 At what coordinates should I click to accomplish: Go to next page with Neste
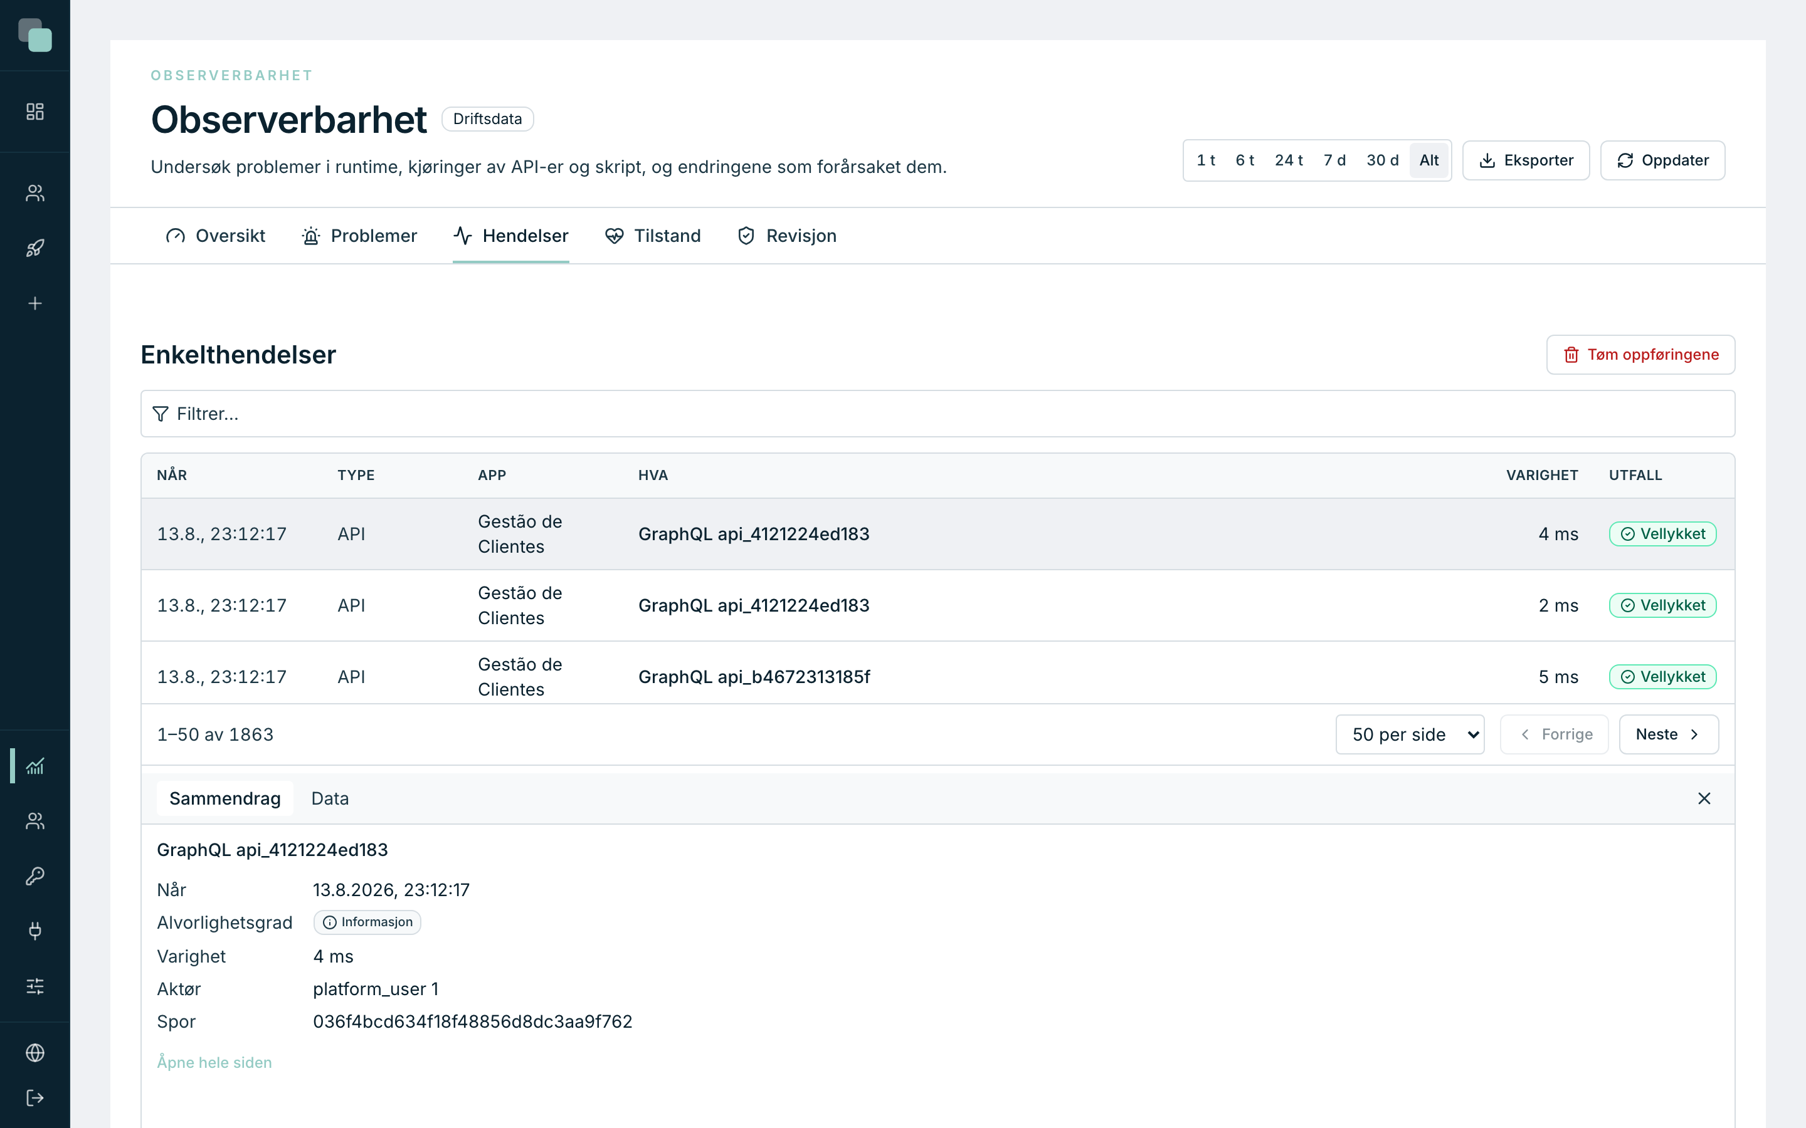pos(1669,735)
